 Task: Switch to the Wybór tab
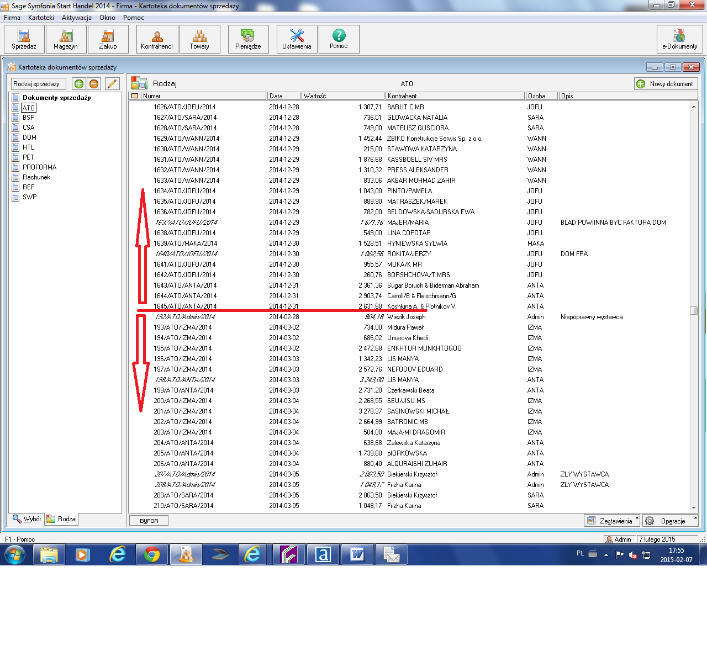point(27,519)
